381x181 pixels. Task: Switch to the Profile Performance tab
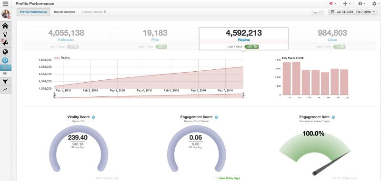coord(33,12)
